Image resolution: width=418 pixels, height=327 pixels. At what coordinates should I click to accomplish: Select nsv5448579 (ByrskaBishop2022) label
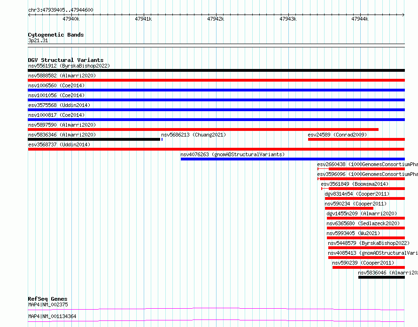[x=369, y=243]
